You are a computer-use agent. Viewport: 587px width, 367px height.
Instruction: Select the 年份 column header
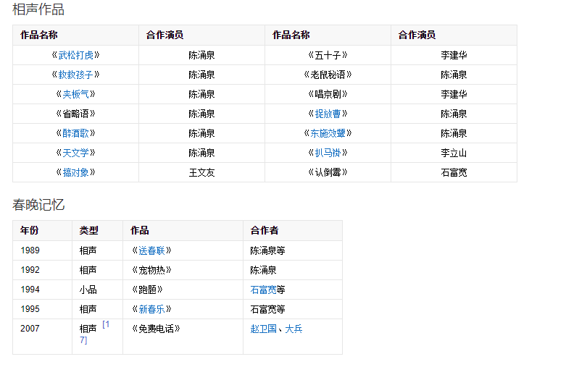coord(30,230)
